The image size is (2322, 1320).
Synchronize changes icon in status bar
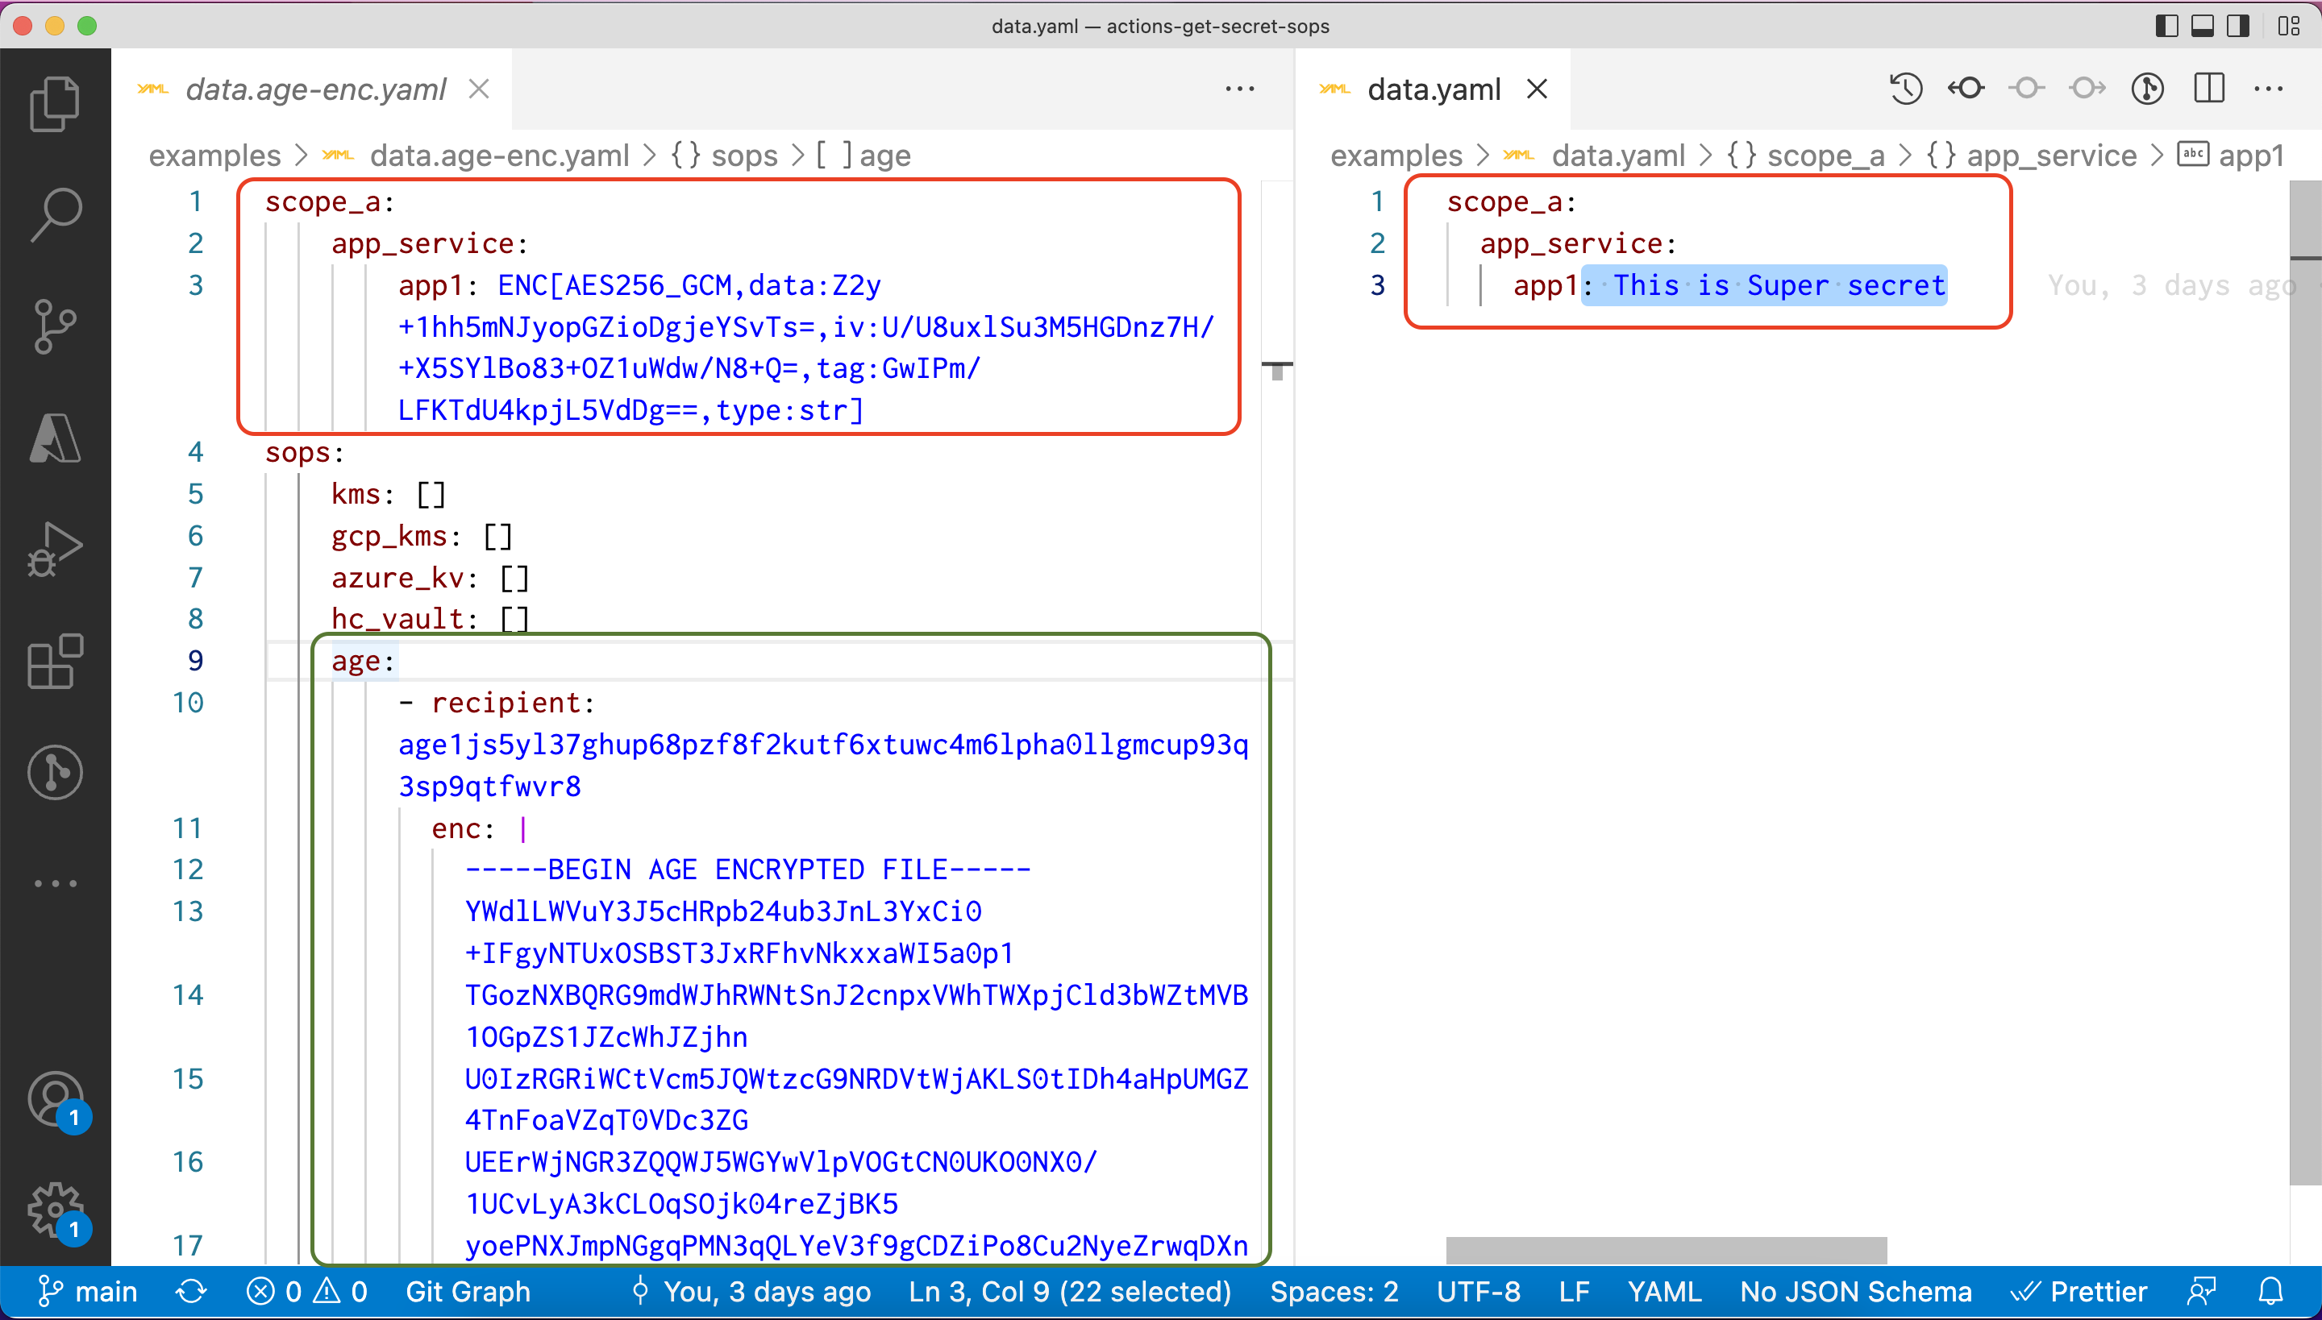click(191, 1291)
